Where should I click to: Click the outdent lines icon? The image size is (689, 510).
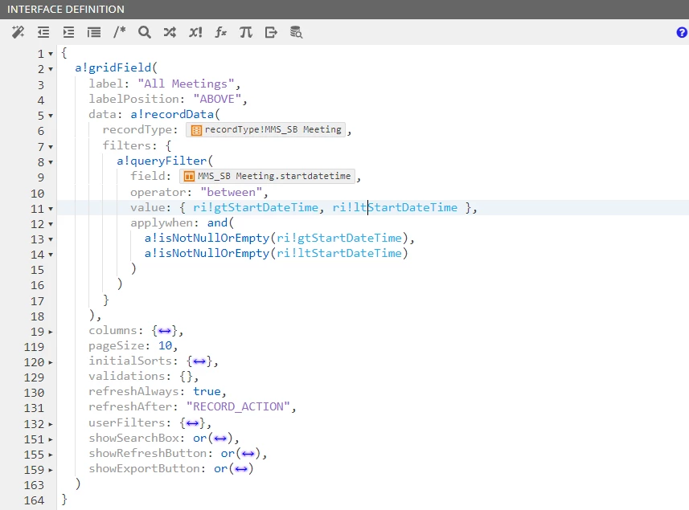pyautogui.click(x=43, y=32)
